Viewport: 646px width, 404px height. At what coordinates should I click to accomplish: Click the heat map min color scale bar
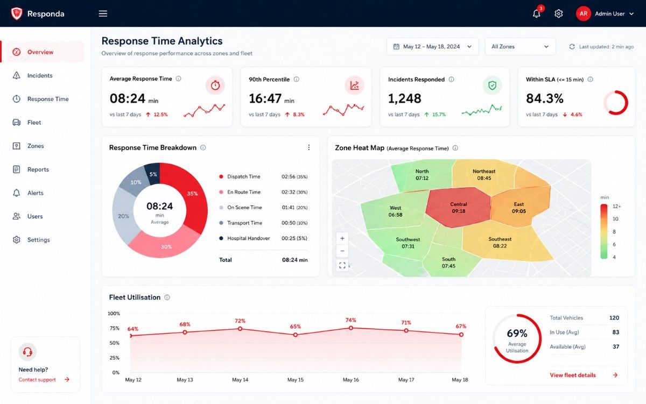604,232
